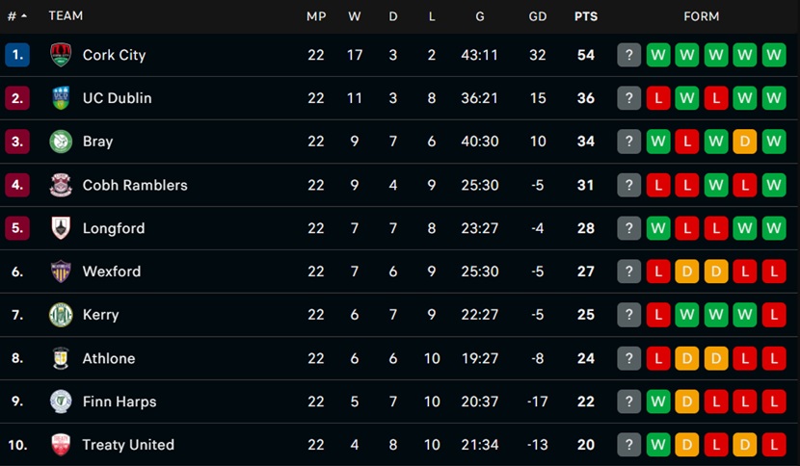Click the FORM column header
This screenshot has height=466, width=800.
(702, 16)
